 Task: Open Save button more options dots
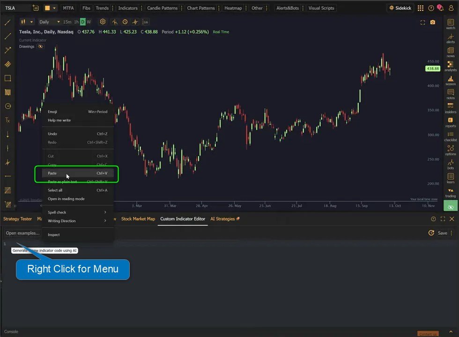pos(452,233)
